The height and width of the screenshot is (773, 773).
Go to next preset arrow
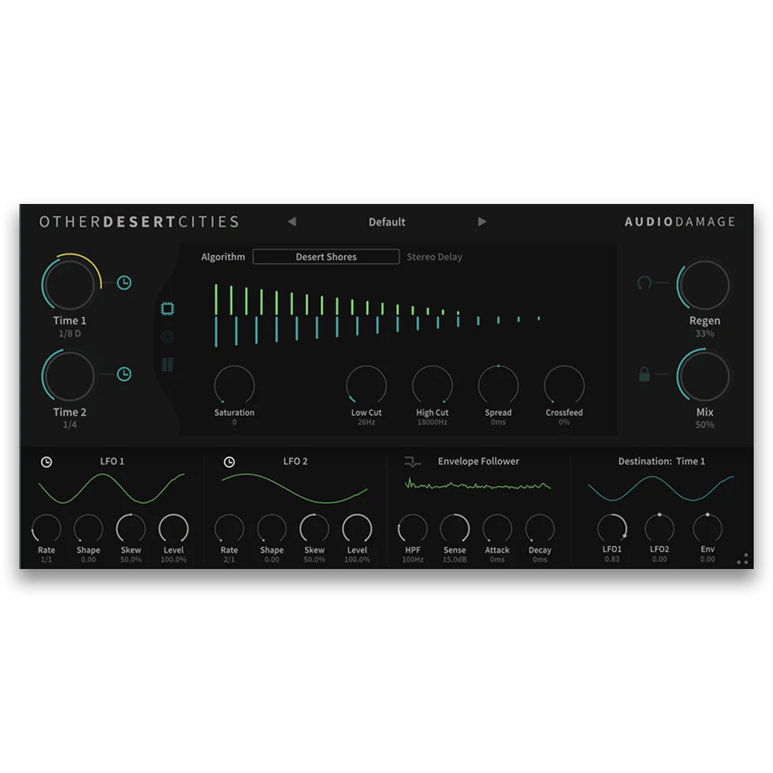coord(482,222)
